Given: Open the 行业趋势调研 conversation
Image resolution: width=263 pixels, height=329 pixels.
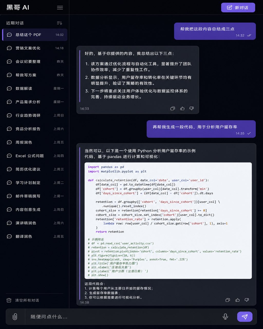Looking at the screenshot, I should [35, 115].
